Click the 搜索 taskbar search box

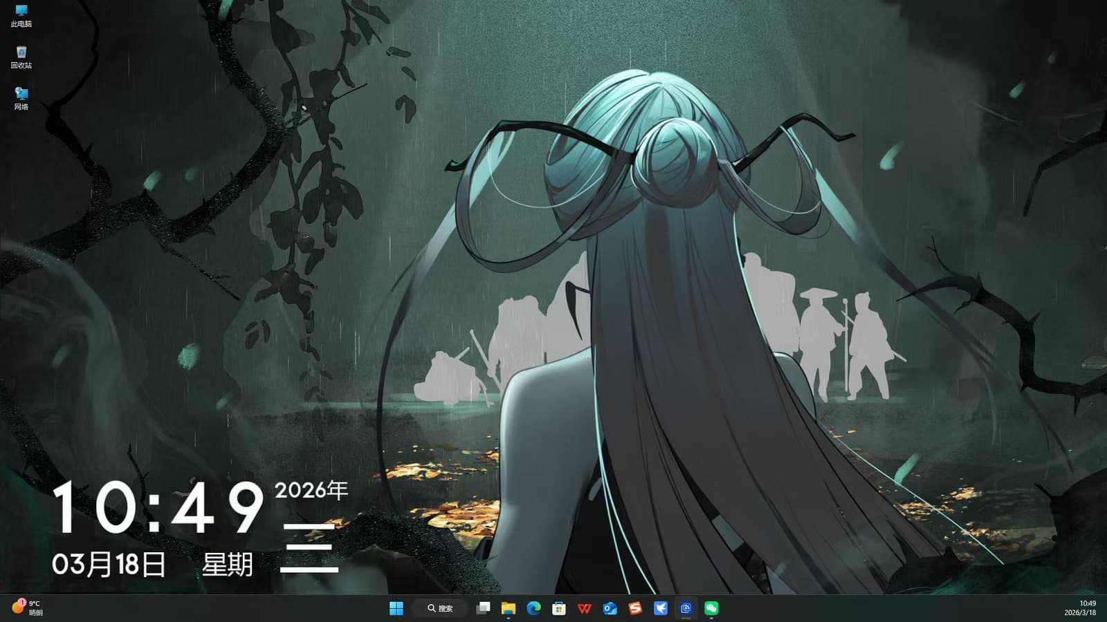(x=440, y=608)
